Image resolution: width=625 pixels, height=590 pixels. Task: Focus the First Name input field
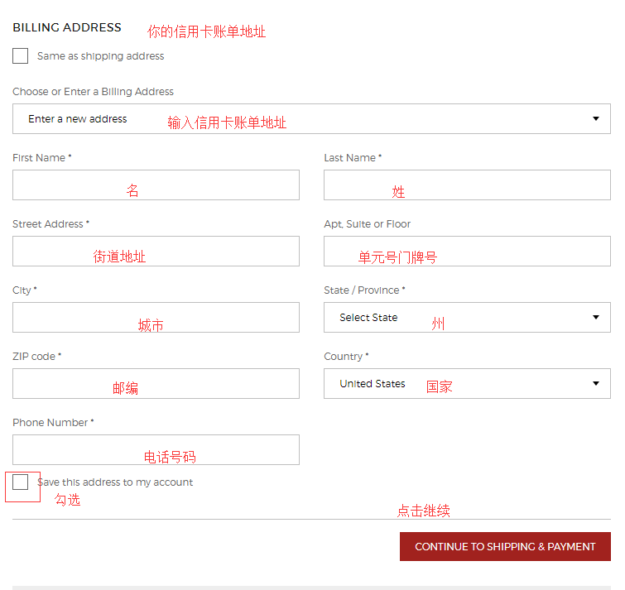point(156,185)
